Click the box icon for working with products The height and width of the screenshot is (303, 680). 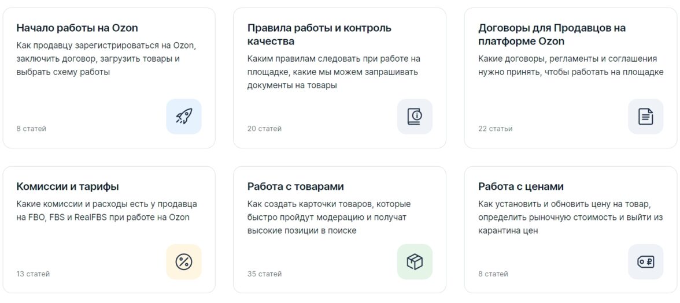click(x=415, y=262)
